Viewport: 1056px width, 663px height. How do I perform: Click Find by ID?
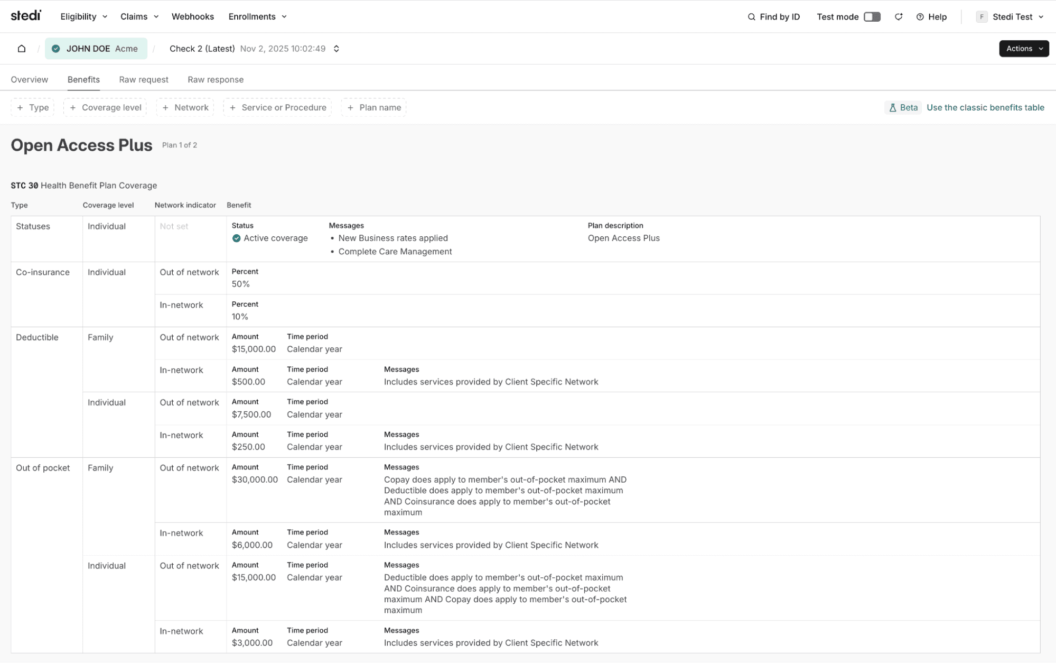click(x=774, y=17)
